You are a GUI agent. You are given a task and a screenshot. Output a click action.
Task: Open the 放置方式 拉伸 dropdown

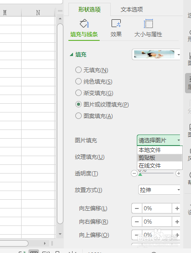coord(159,190)
